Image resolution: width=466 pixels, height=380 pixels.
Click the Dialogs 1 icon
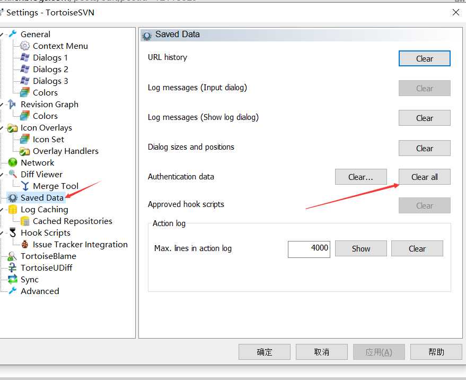pos(25,57)
